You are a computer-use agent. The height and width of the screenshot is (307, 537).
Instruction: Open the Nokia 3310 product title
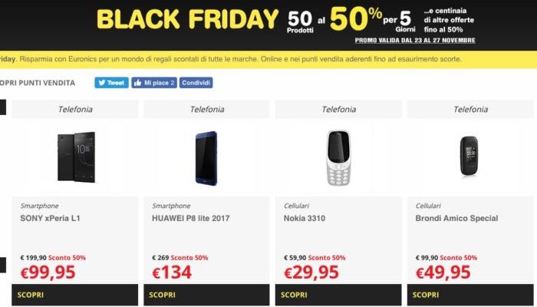306,219
